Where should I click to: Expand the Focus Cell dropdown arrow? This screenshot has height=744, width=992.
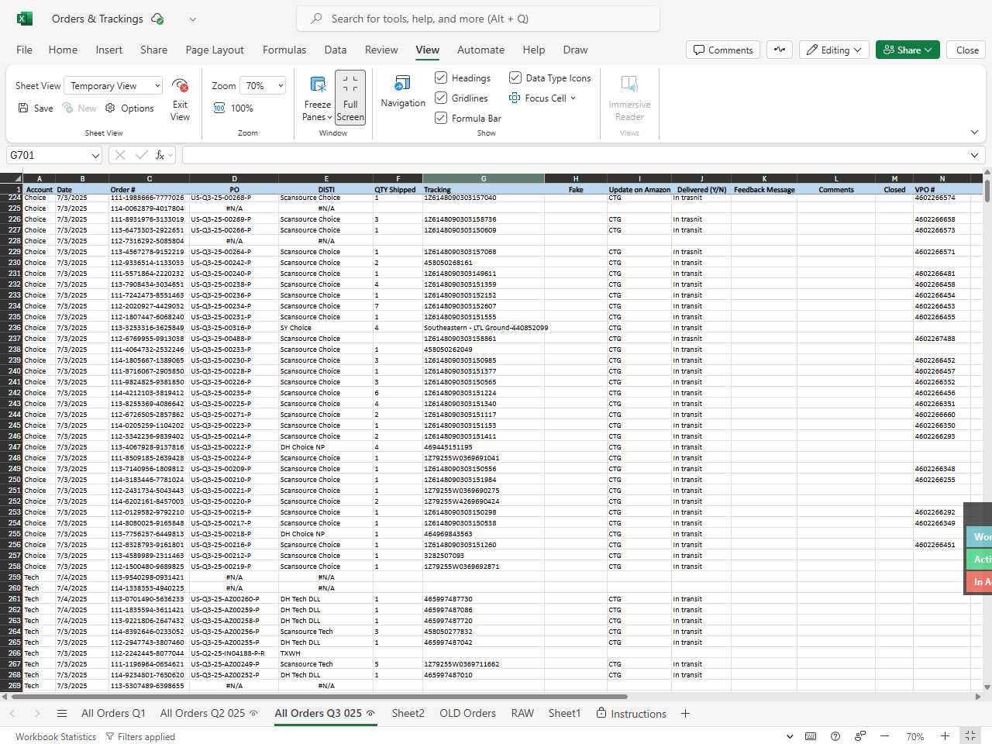pyautogui.click(x=573, y=98)
